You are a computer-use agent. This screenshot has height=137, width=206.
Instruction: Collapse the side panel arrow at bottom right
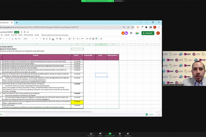click(x=159, y=115)
